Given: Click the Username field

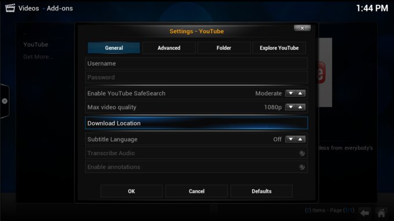Looking at the screenshot, I should [196, 64].
